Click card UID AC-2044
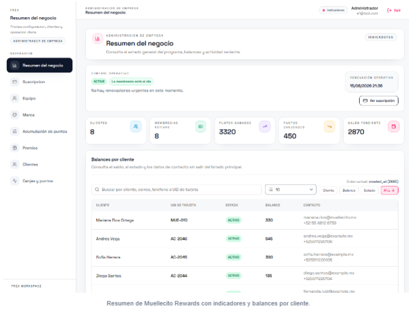 click(x=179, y=276)
